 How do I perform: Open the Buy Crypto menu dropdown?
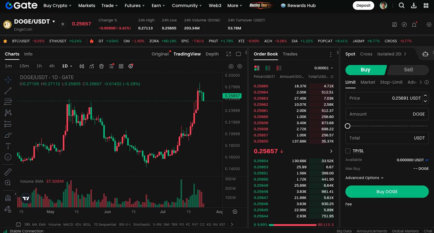tap(57, 6)
